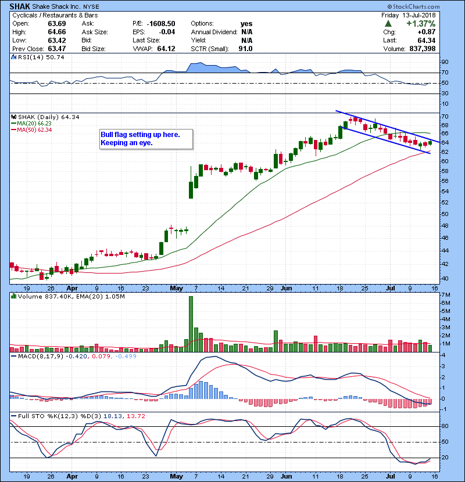The height and width of the screenshot is (482, 465).
Task: Click the MACD signal value 0.079
Action: pos(101,356)
